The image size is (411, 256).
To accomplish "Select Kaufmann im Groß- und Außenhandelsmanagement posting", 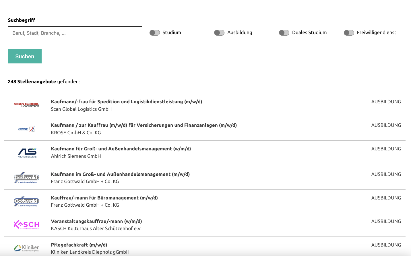I will point(120,174).
